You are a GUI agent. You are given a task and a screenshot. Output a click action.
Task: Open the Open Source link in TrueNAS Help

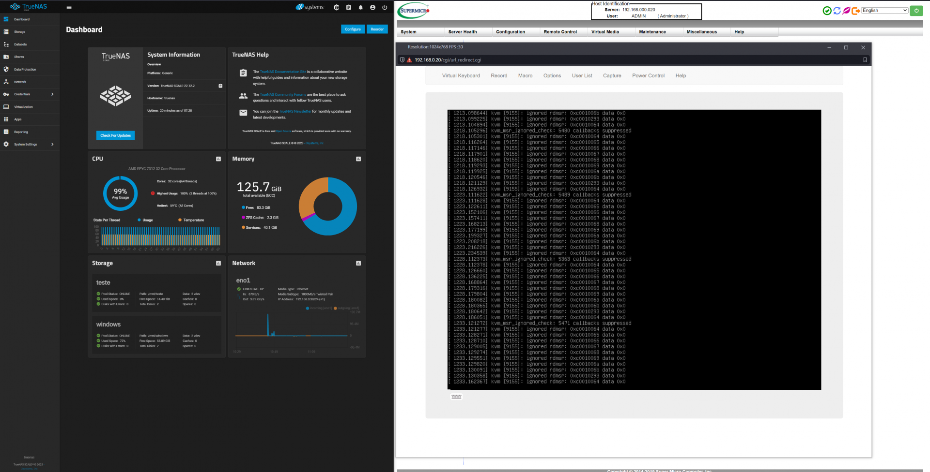[x=284, y=131]
